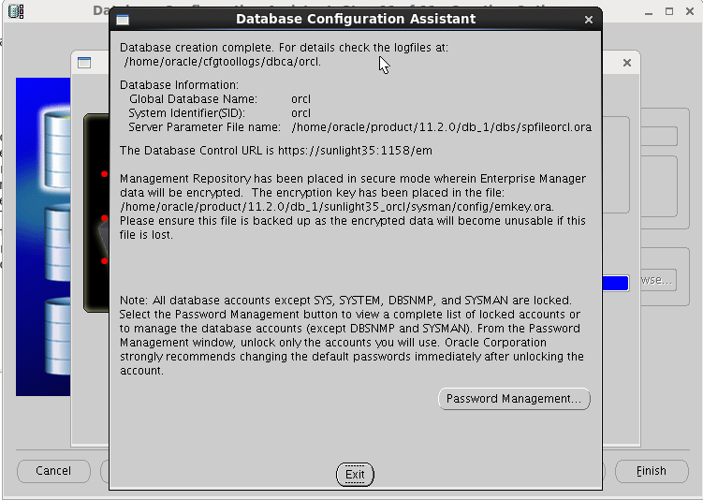Focus the partially visible text field at right
This screenshot has height=500, width=703.
coord(659,137)
